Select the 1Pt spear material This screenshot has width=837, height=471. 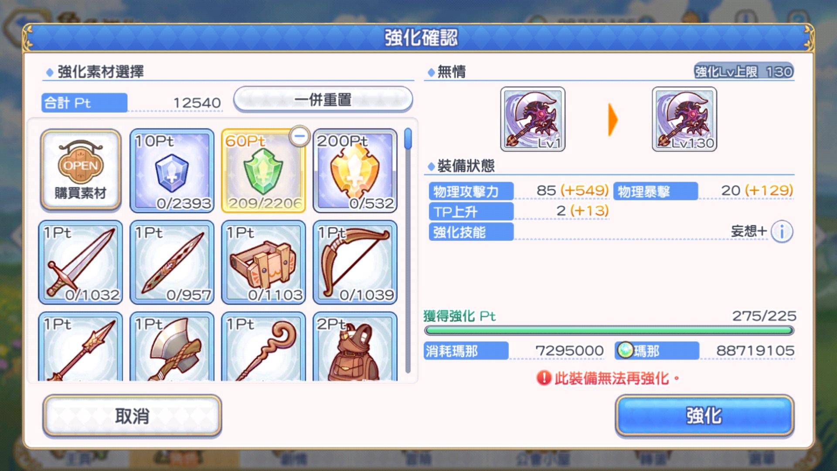coord(81,347)
